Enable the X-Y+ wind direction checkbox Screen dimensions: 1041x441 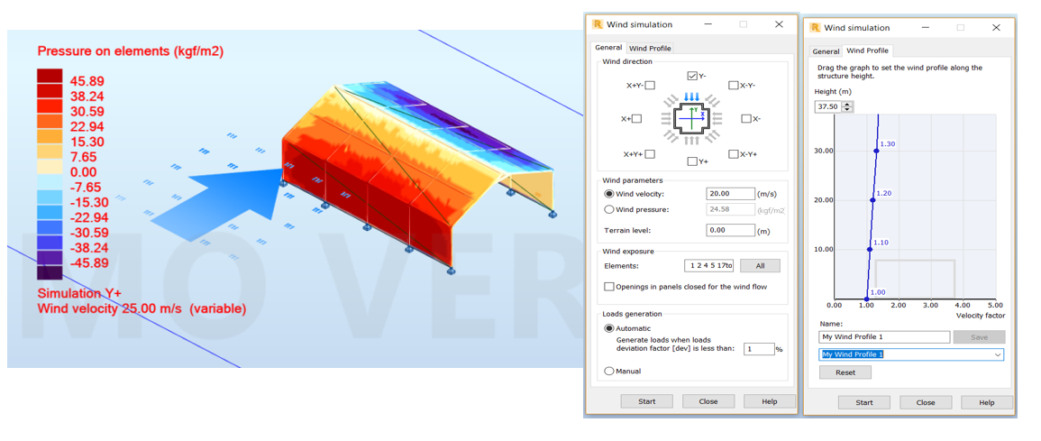tap(733, 154)
